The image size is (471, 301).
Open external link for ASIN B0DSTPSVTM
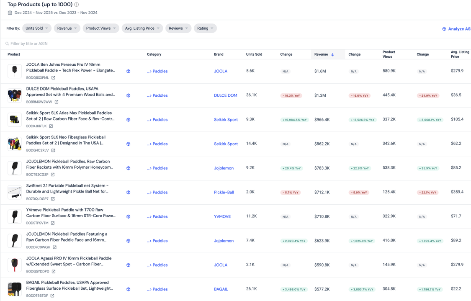click(53, 223)
